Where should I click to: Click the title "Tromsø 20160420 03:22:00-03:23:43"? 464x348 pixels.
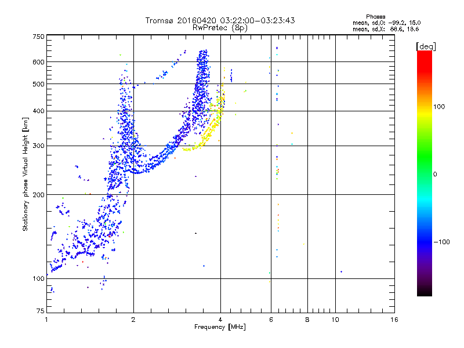coord(220,20)
